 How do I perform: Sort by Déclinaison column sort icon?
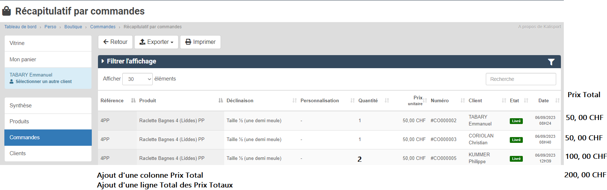tap(294, 100)
